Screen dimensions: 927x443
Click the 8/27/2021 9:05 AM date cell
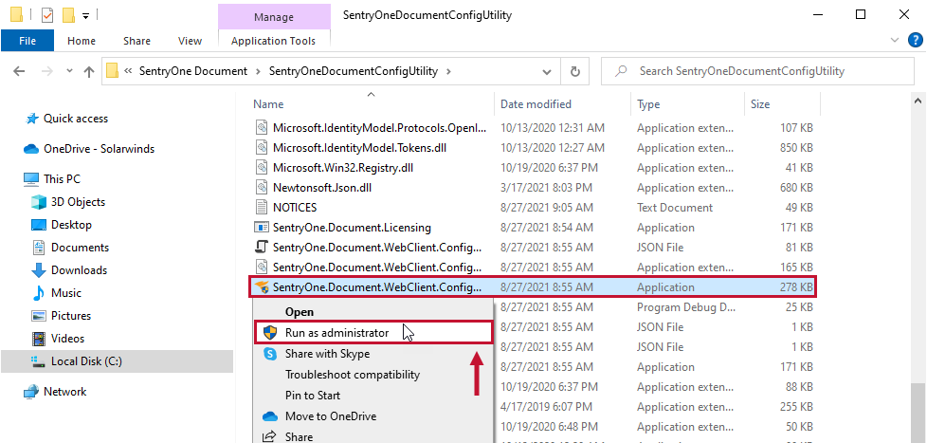point(548,208)
